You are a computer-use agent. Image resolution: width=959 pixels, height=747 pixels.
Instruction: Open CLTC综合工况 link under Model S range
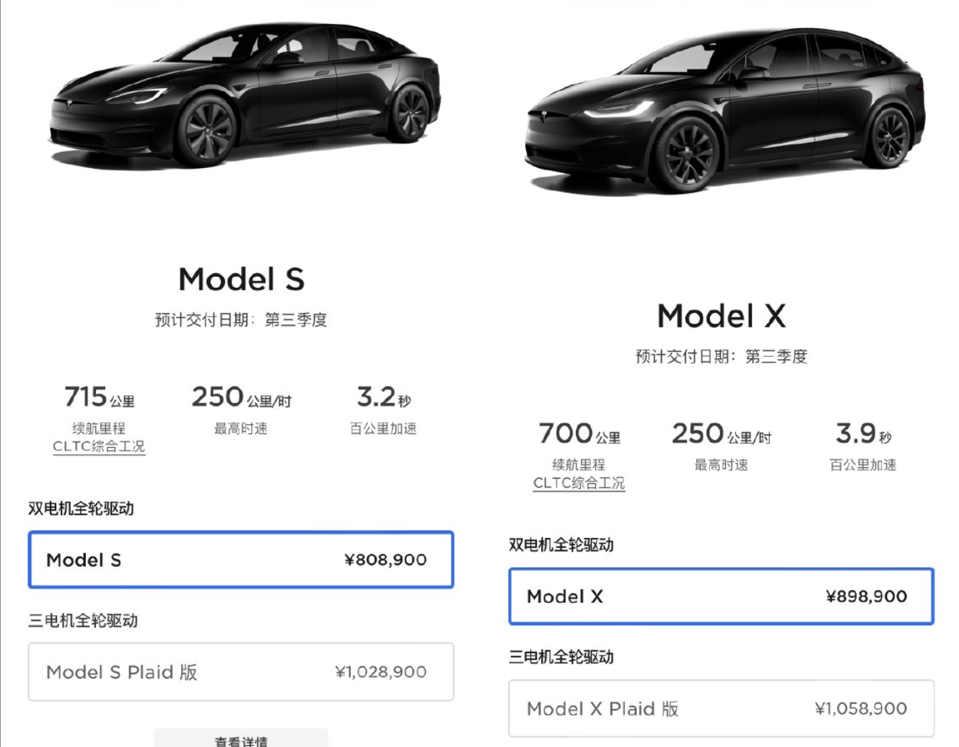(99, 446)
